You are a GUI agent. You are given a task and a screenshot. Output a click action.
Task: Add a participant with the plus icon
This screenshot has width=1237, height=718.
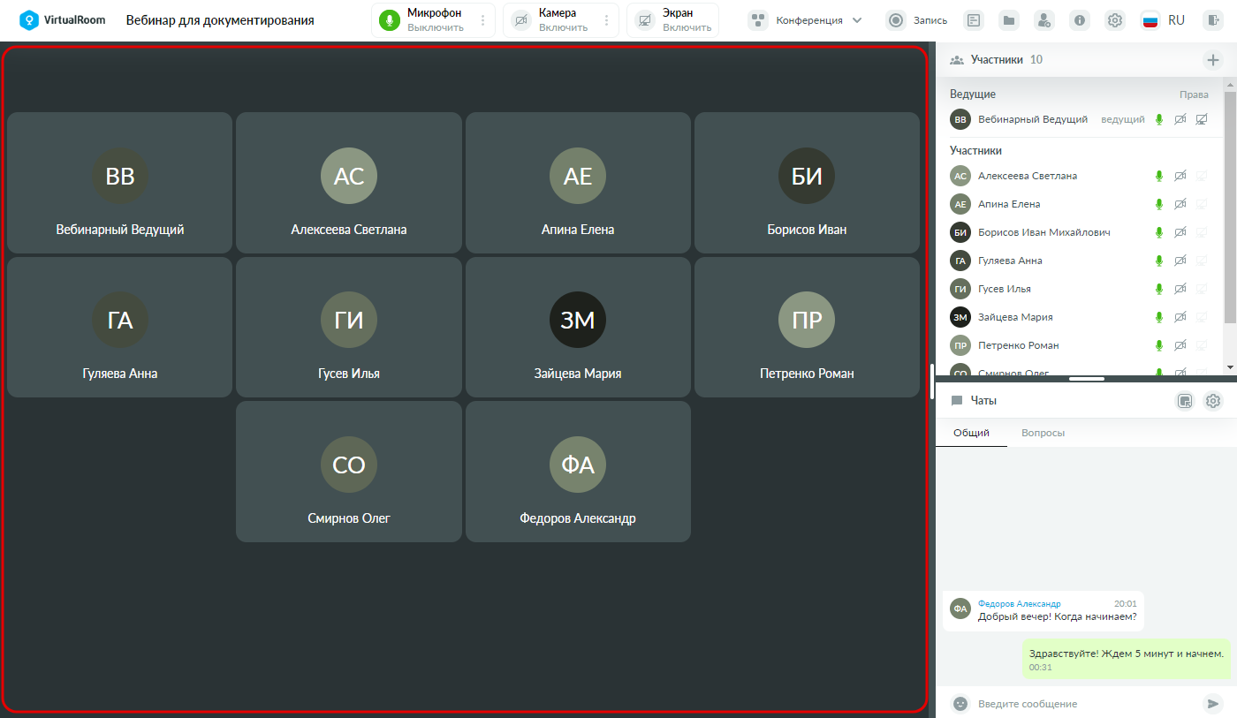(1213, 60)
